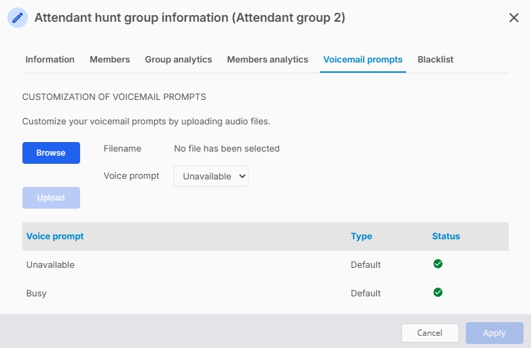Sort by Status column header

[x=445, y=236]
